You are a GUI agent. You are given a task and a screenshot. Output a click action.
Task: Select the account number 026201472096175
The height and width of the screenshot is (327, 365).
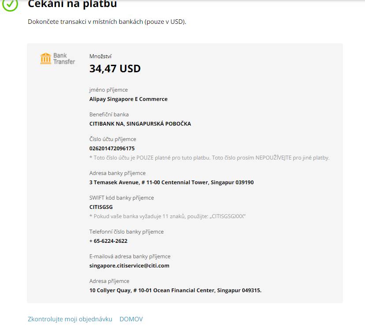(112, 149)
